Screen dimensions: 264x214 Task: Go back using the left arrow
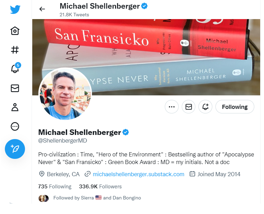pyautogui.click(x=42, y=9)
